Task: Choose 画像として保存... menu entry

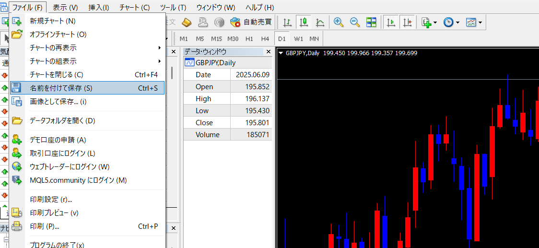Action: (87, 102)
